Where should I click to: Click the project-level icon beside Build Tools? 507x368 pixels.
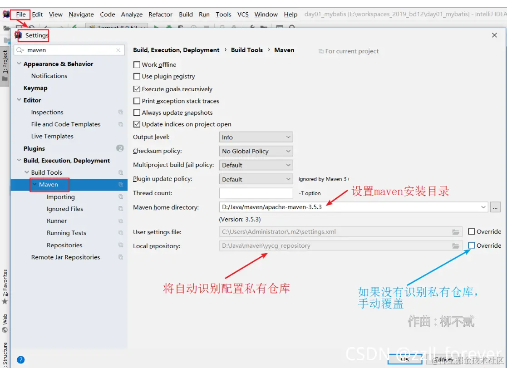(121, 172)
